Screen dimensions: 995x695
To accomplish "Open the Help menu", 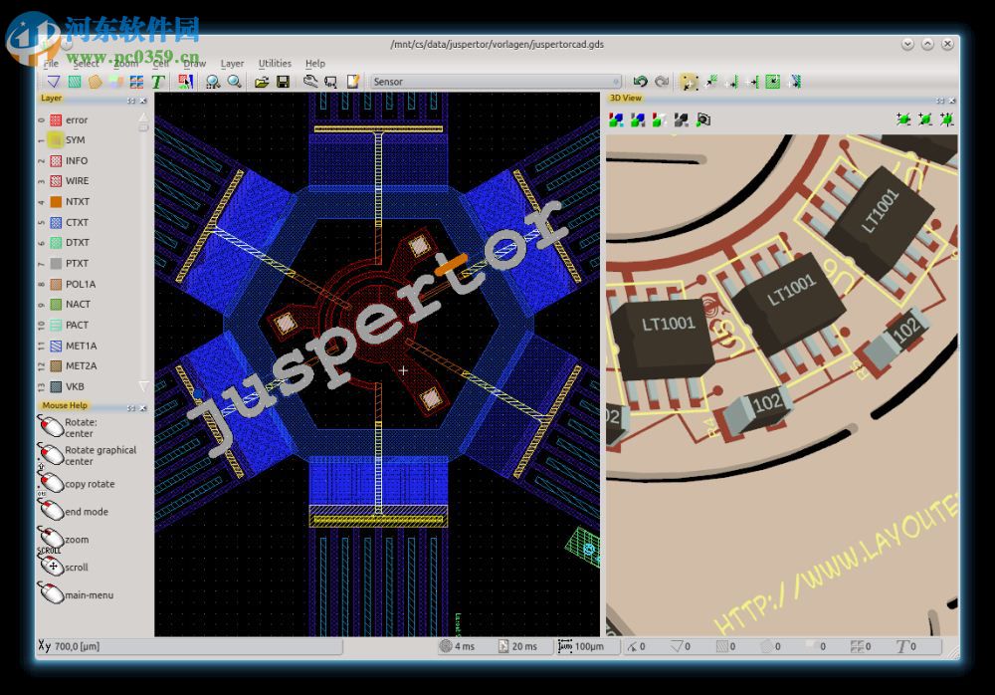I will click(315, 64).
